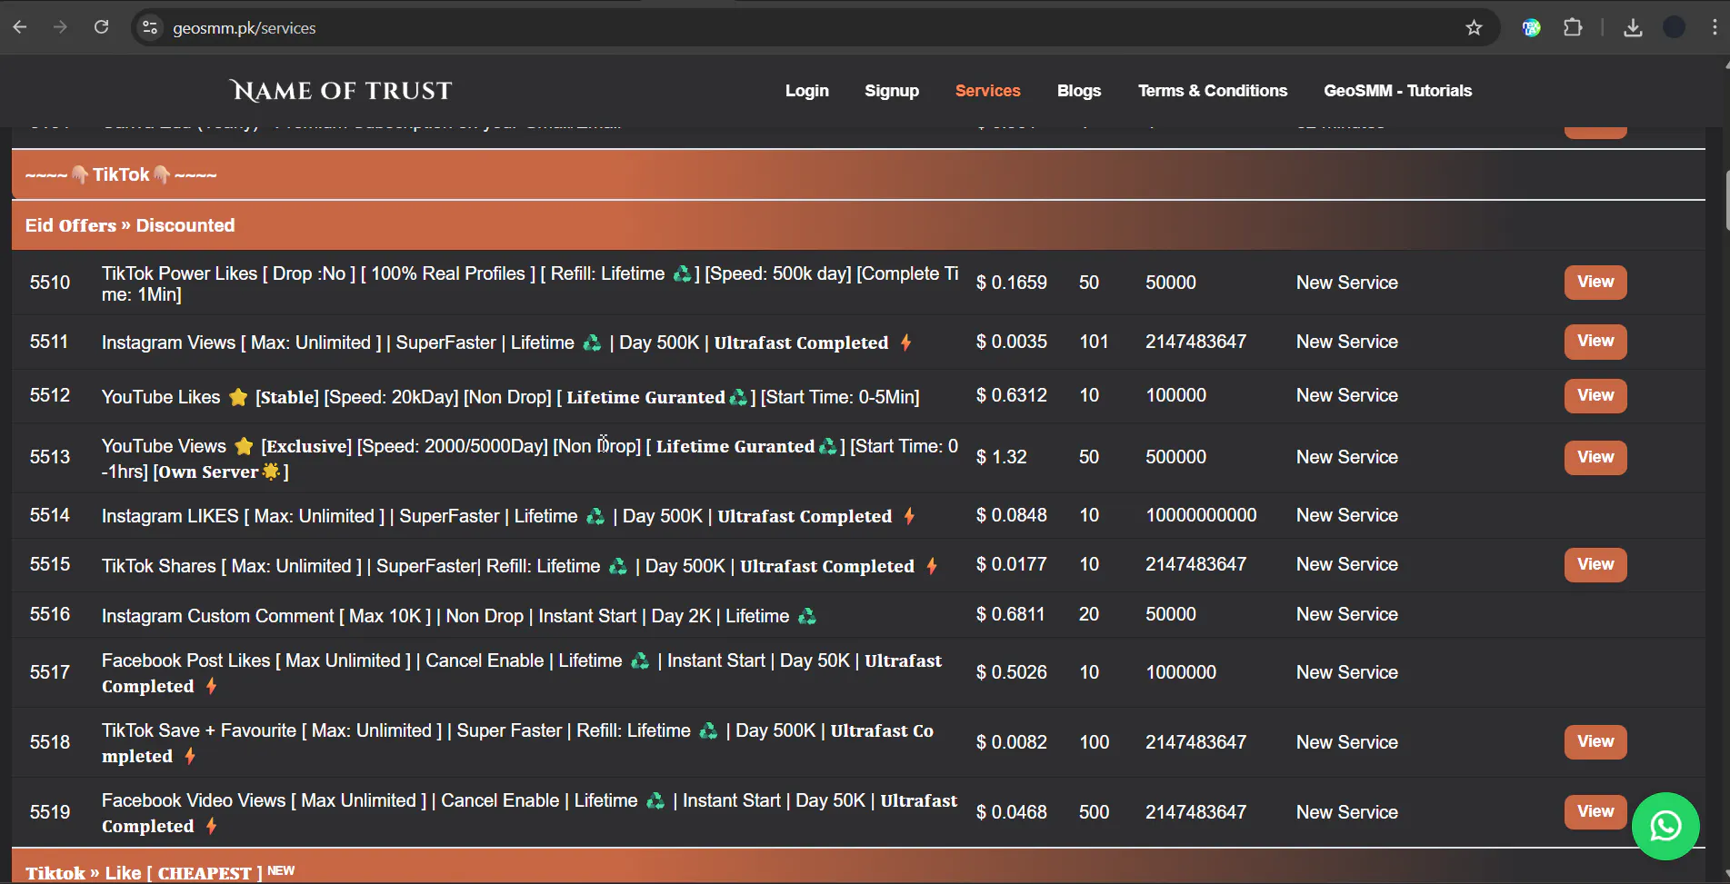View details for service 5511

click(x=1595, y=341)
